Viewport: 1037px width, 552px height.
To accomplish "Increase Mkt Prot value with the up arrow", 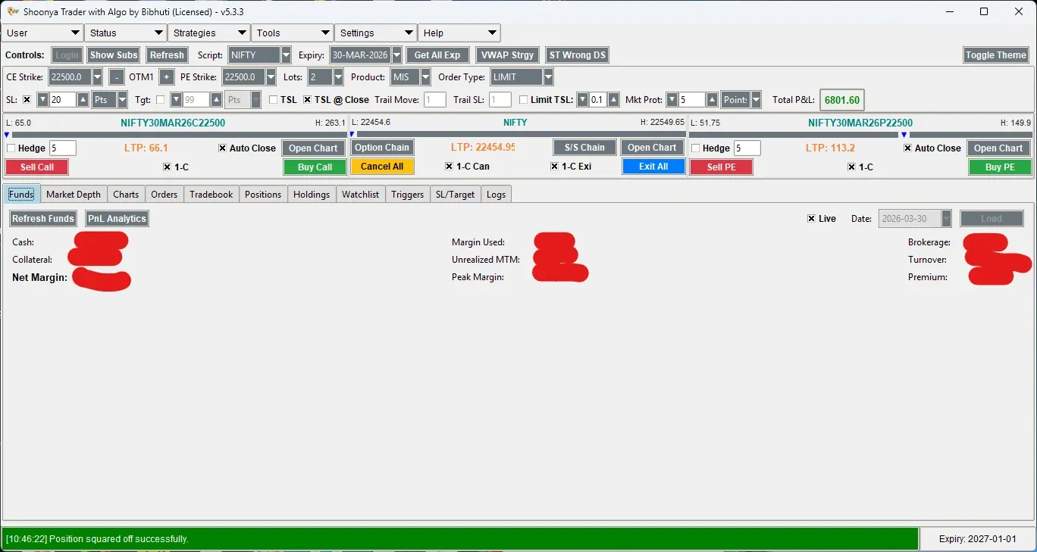I will (712, 100).
